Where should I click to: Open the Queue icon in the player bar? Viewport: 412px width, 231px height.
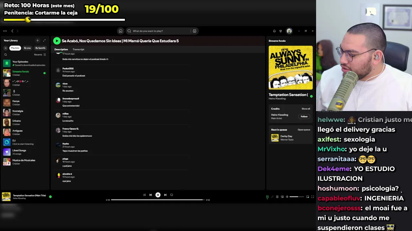277,197
